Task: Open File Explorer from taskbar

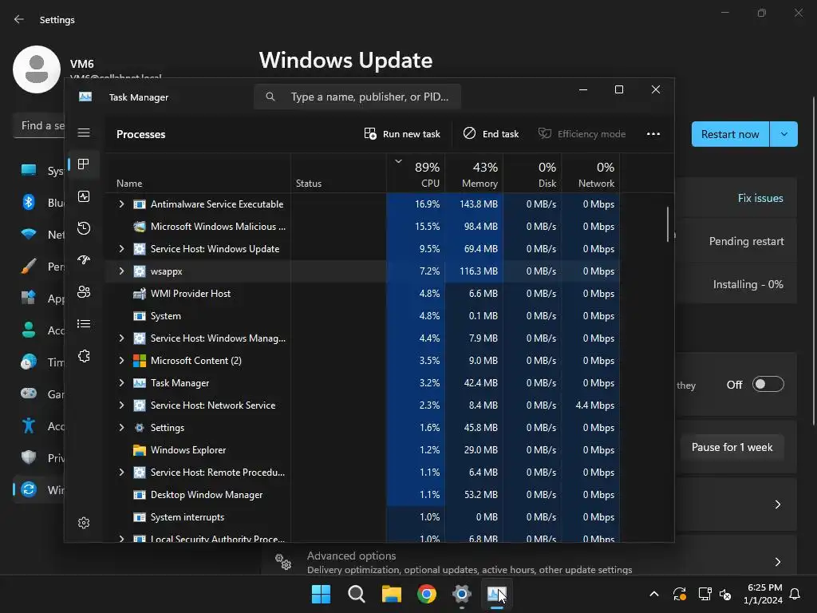Action: pos(391,594)
